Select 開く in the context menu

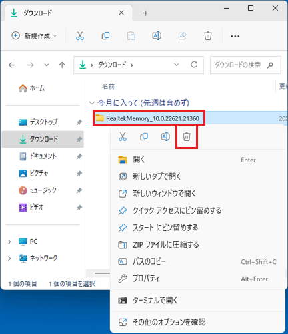pos(197,160)
